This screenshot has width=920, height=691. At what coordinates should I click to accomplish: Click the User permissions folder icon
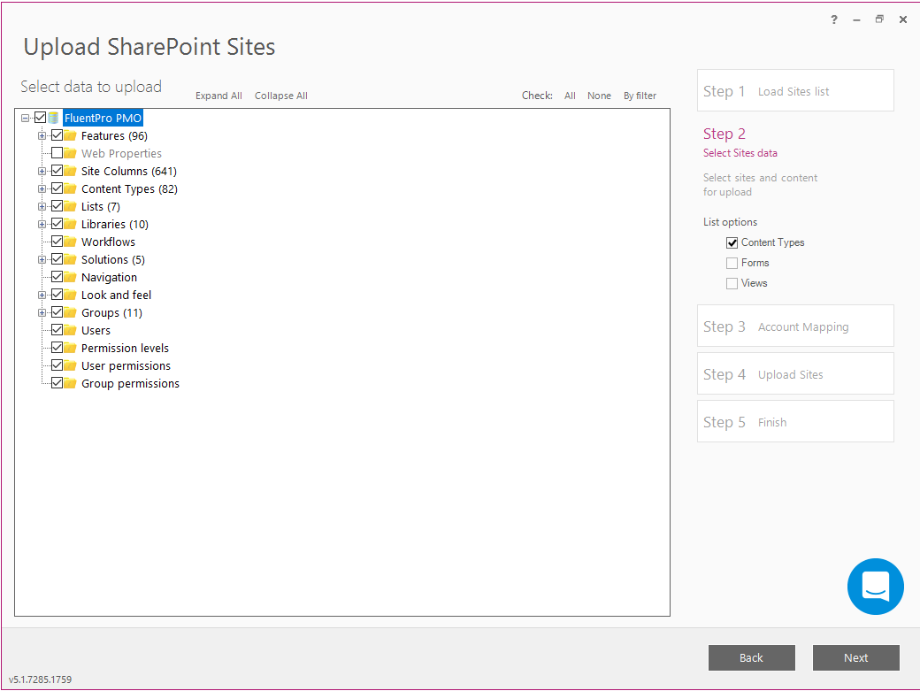[70, 365]
